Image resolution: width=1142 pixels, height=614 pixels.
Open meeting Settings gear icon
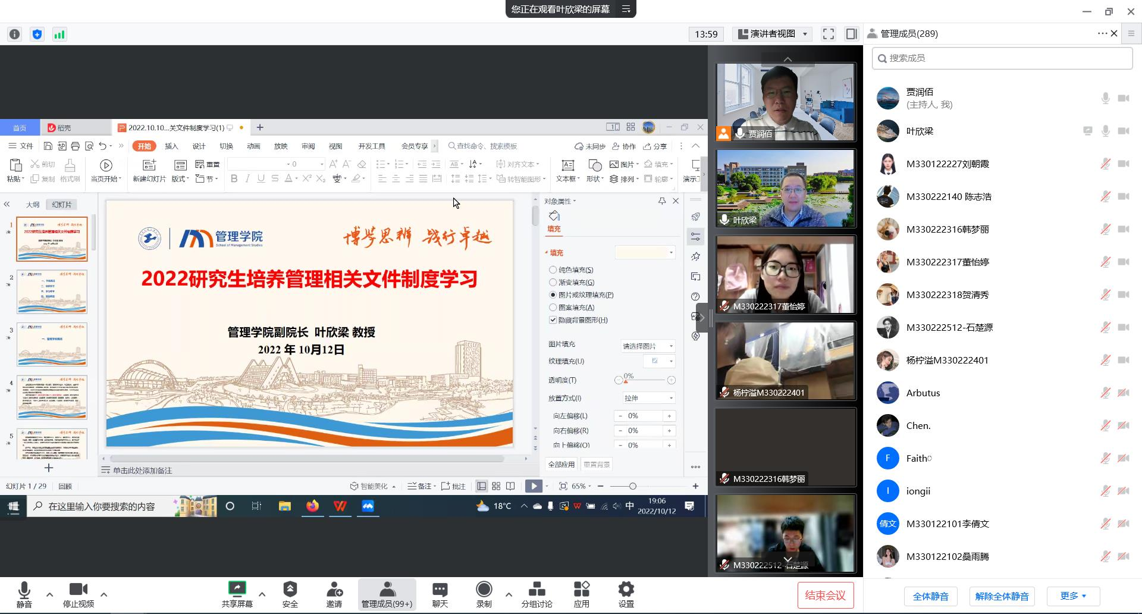626,590
